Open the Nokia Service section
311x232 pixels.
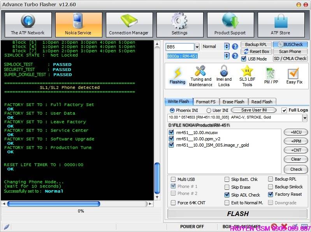79,25
